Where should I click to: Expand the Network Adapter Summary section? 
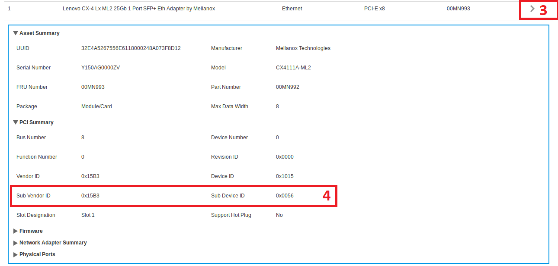point(16,243)
